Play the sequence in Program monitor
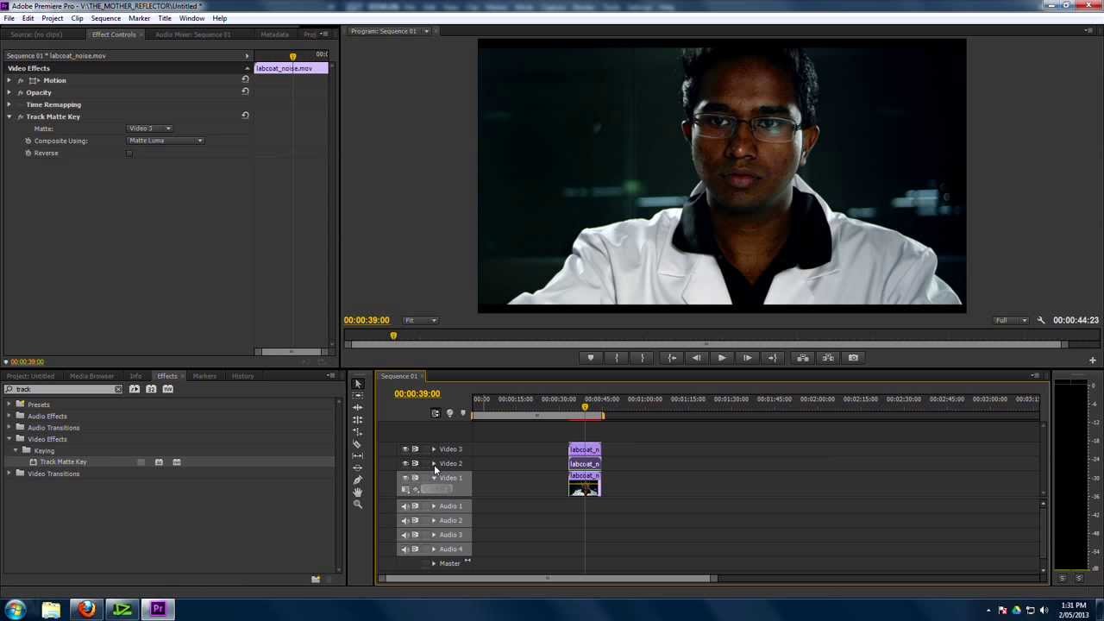Screen dimensions: 1104x621 click(722, 358)
